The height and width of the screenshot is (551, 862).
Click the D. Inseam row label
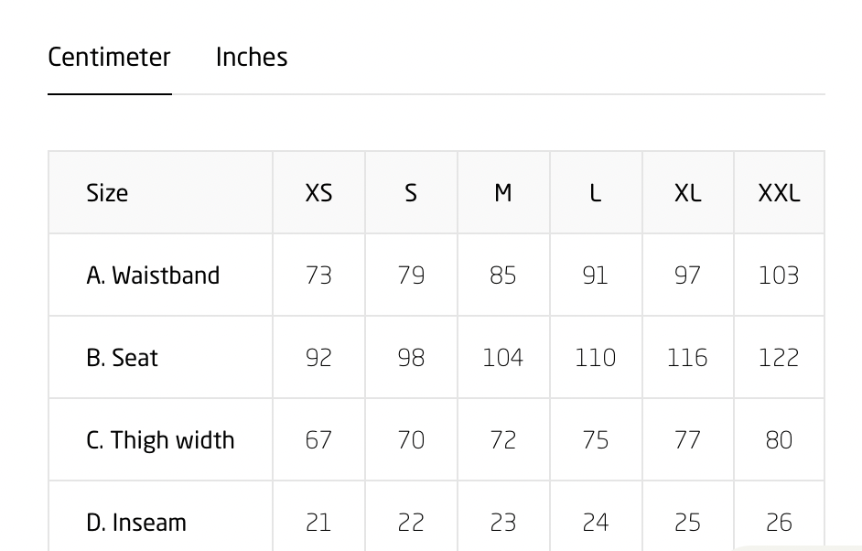tap(136, 523)
